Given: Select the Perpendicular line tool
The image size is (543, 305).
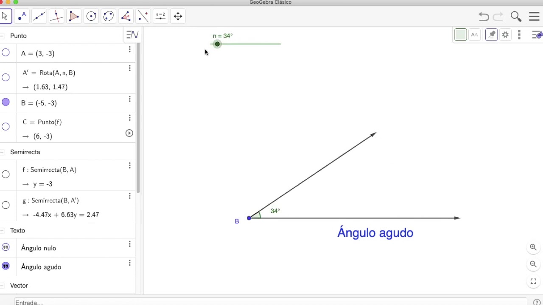Looking at the screenshot, I should point(56,16).
